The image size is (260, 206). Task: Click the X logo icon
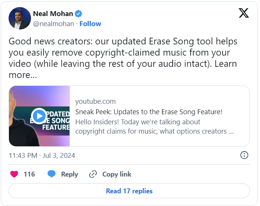click(244, 14)
